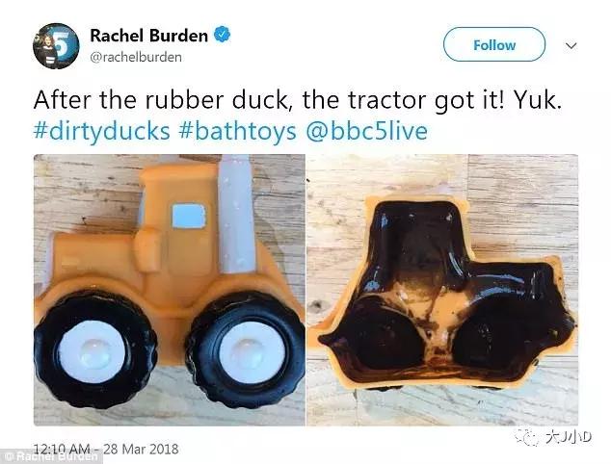This screenshot has width=611, height=464.
Task: Open the #bathtoys hashtag
Action: pyautogui.click(x=238, y=131)
